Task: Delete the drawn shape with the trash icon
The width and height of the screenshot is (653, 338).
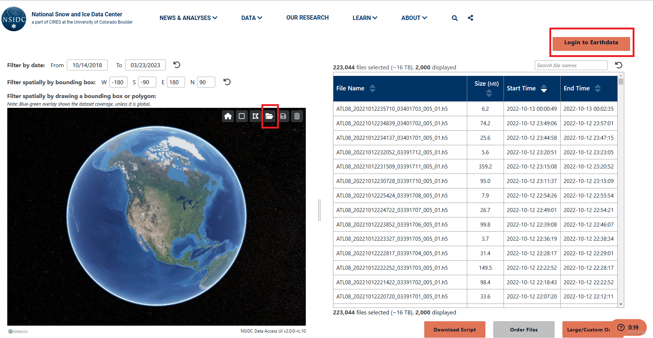Action: 297,116
